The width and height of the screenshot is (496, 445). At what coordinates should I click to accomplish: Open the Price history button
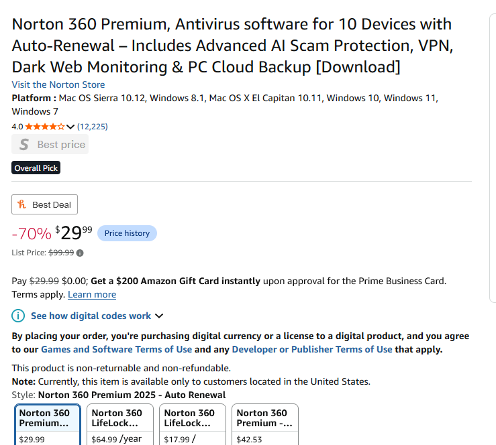coord(127,233)
